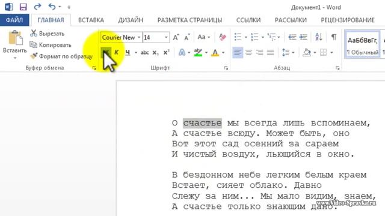Switch to the ВСТАВКА tab
The image size is (385, 216).
(x=91, y=20)
